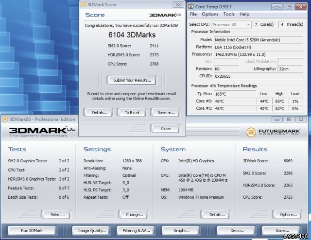Image resolution: width=311 pixels, height=240 pixels.
Task: Open score Details in the Score dialog
Action: point(99,113)
